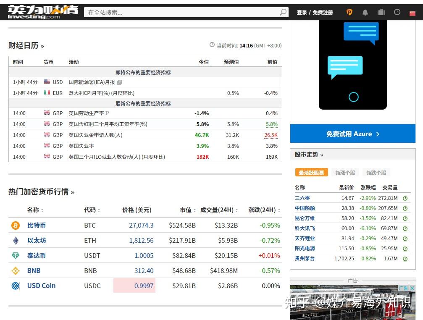423x320 pixels.
Task: Click the recent quotes clock icon
Action: click(397, 12)
